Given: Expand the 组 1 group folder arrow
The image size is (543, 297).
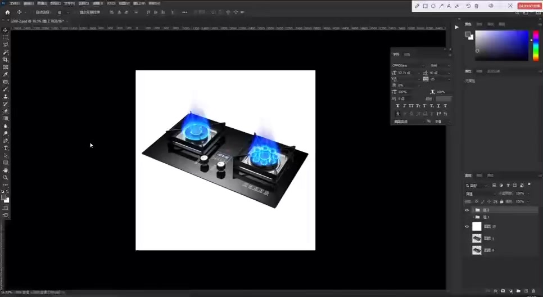Looking at the screenshot, I should [x=473, y=217].
